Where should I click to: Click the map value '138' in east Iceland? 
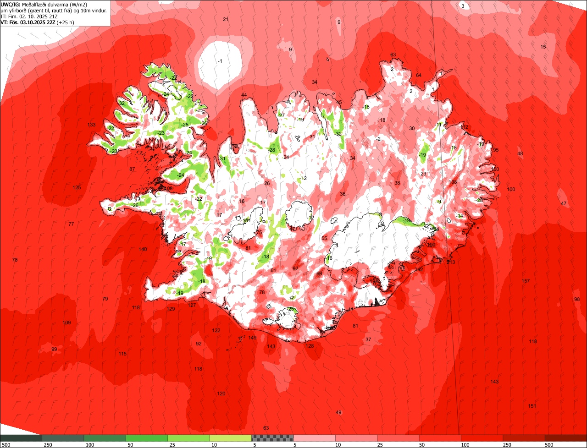(453, 182)
